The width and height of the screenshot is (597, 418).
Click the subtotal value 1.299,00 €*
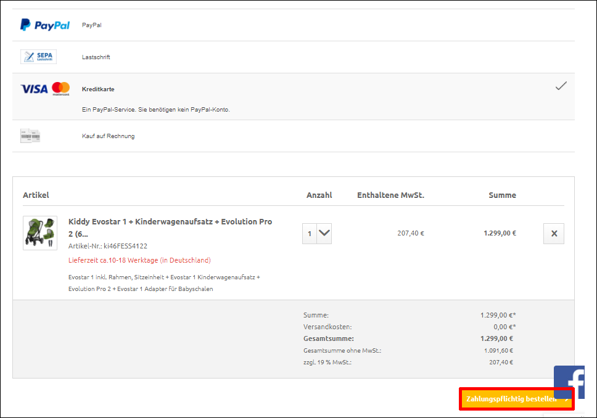click(498, 315)
